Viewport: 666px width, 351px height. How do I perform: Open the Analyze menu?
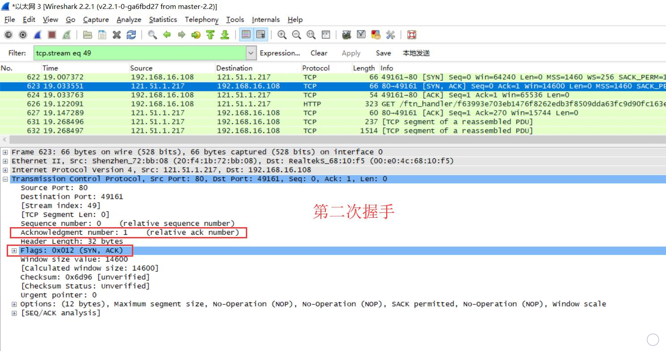tap(129, 20)
